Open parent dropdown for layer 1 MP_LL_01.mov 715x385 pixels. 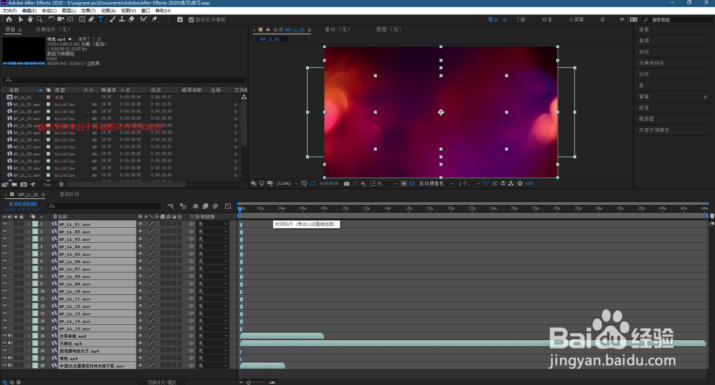coord(212,224)
